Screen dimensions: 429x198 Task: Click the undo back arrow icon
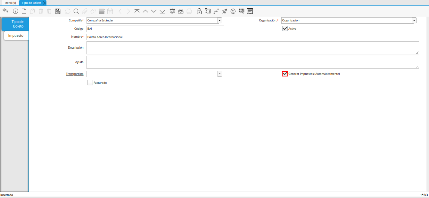[x=5, y=12]
